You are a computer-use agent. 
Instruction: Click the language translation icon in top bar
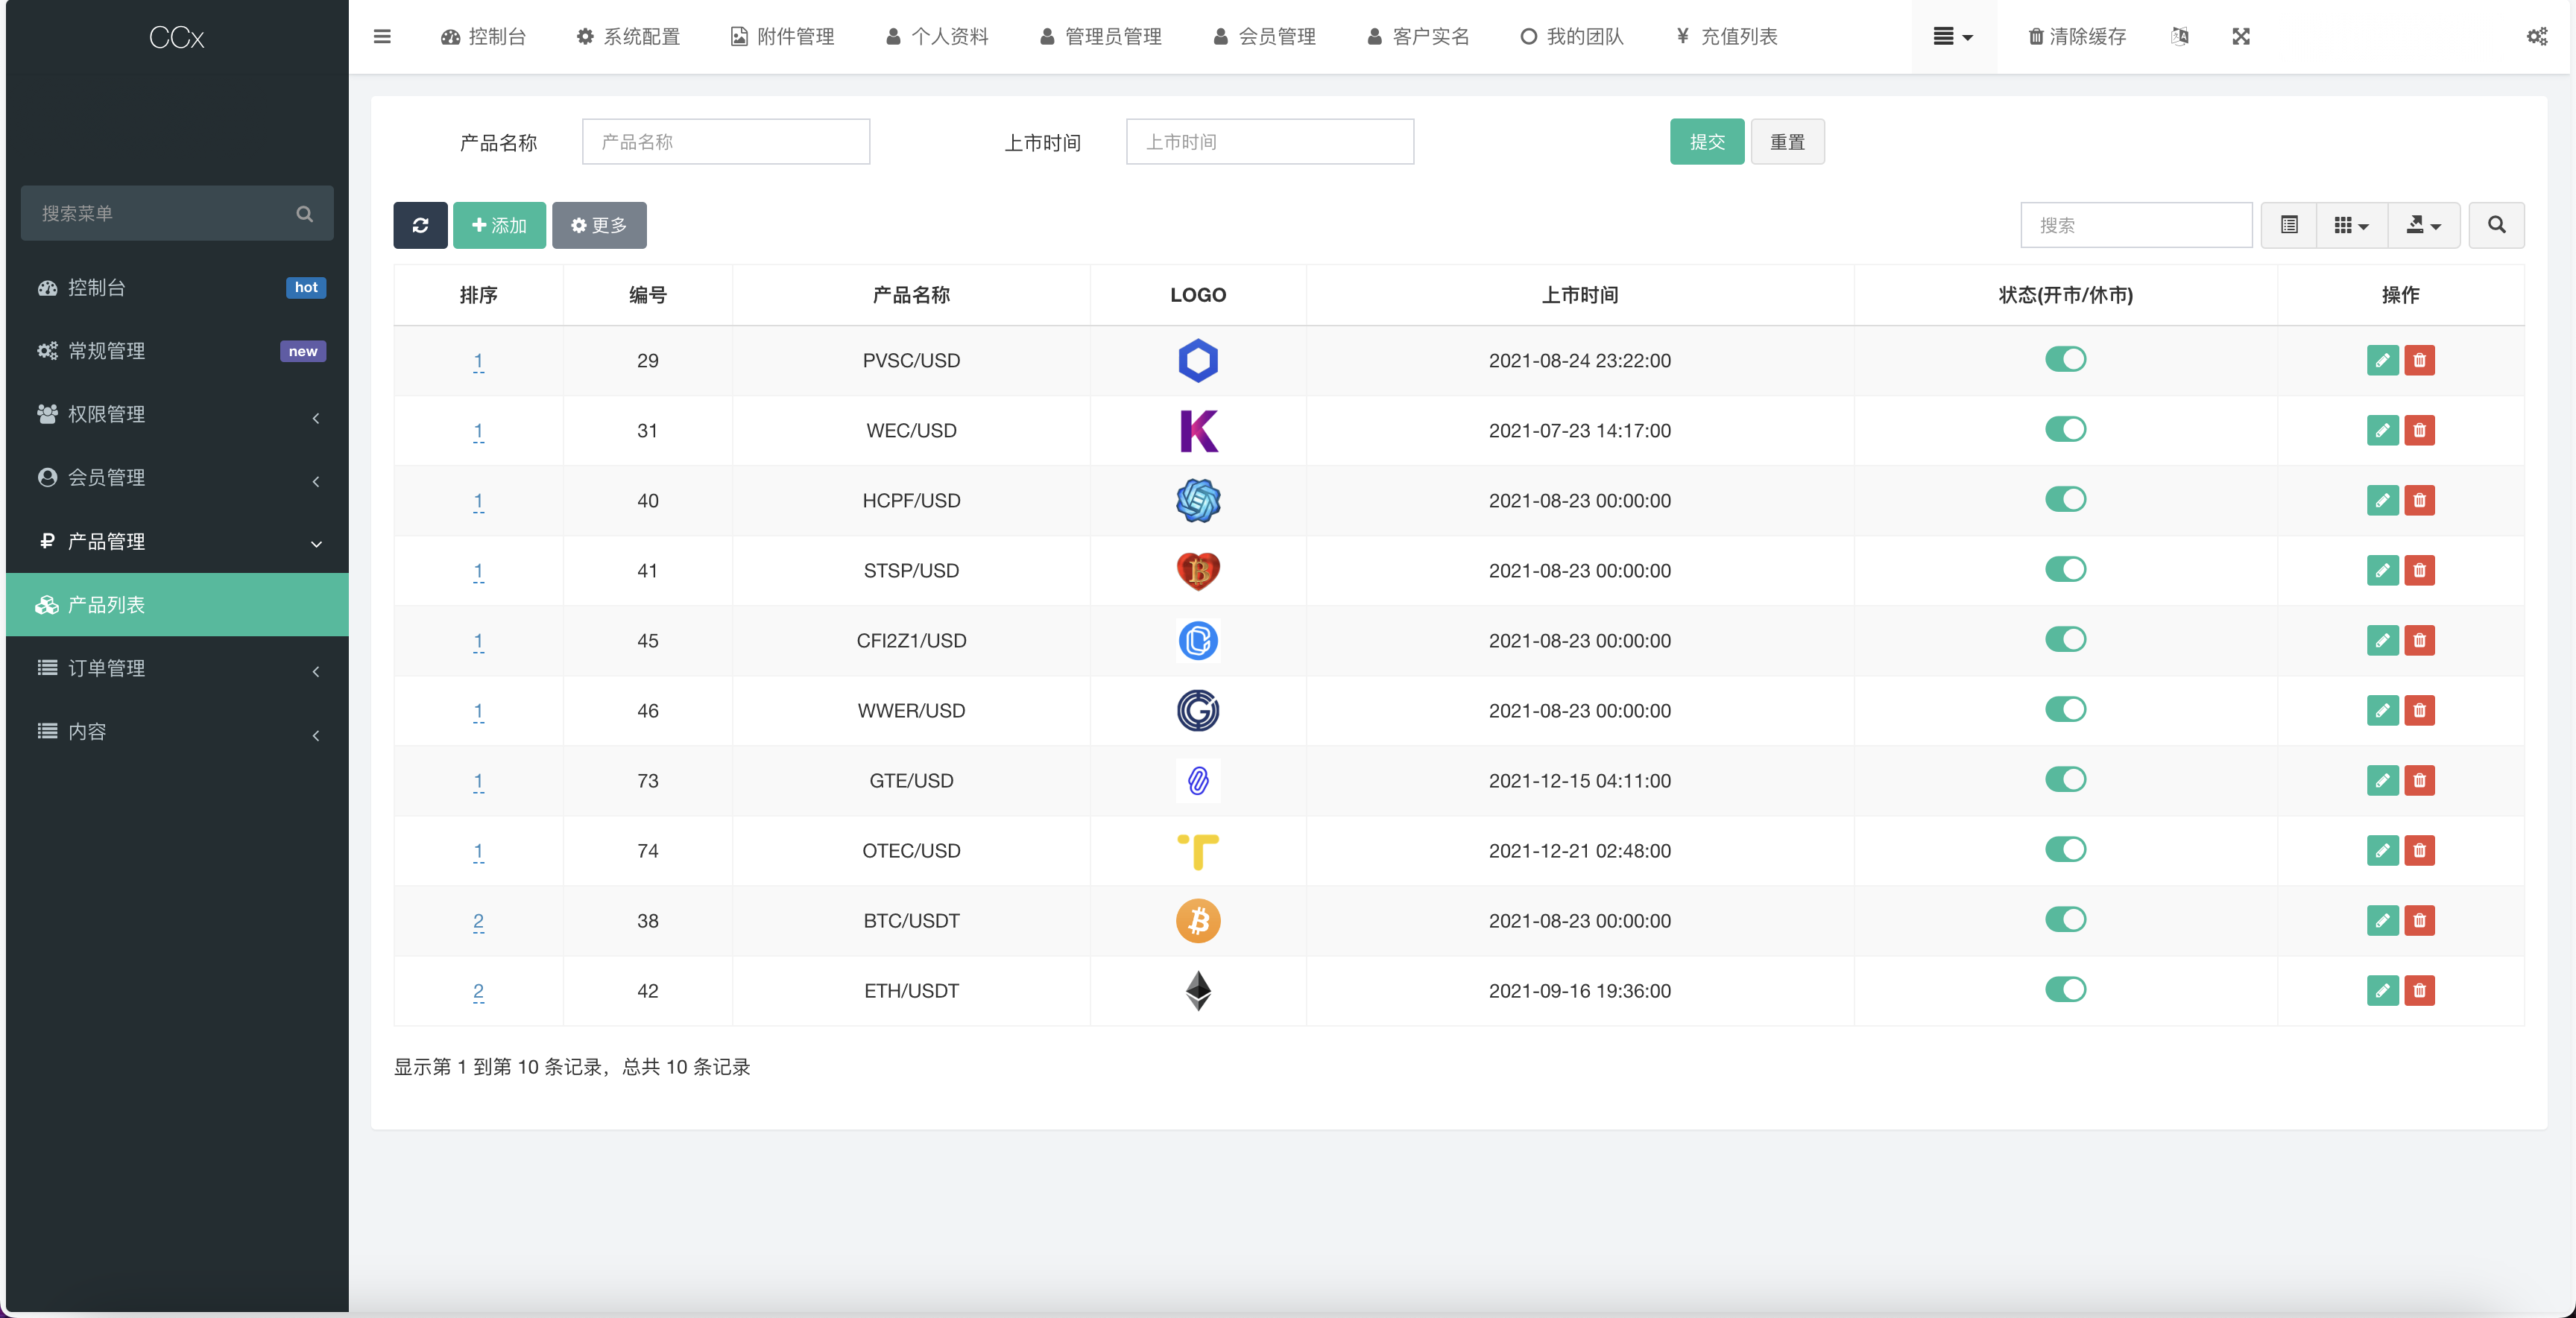pyautogui.click(x=2181, y=37)
